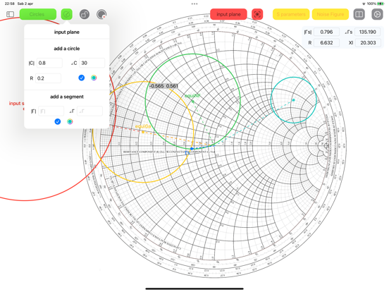
Task: Tap the unlock padlock icon
Action: pyautogui.click(x=85, y=14)
